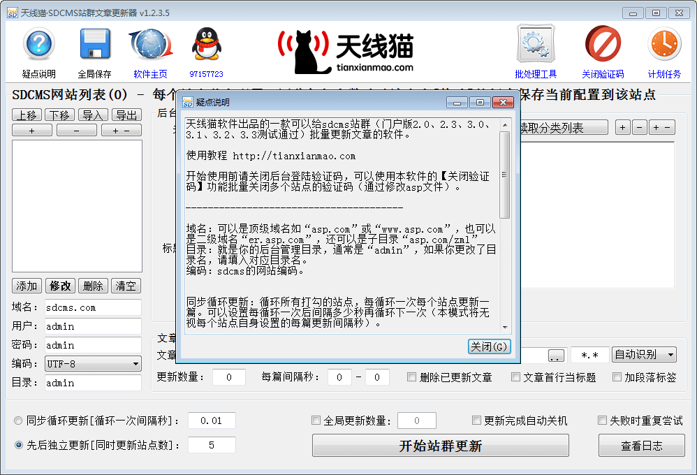
Task: Open the 批处理工具 gear icon
Action: pyautogui.click(x=536, y=43)
